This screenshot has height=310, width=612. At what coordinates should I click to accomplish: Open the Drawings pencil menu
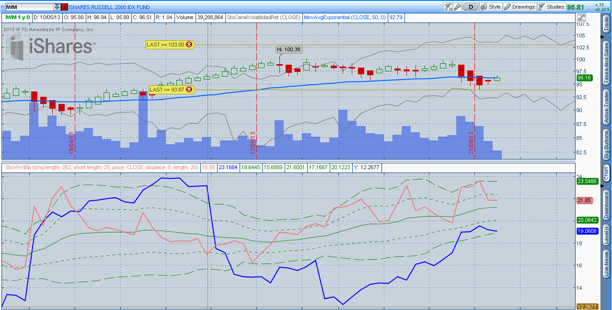(519, 7)
